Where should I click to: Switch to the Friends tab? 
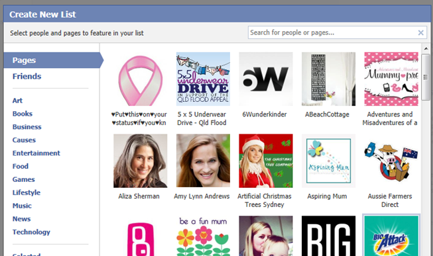(x=27, y=76)
